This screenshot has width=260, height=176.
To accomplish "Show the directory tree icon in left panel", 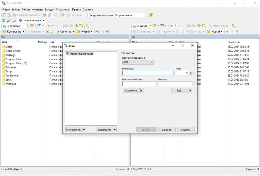I will [x=87, y=26].
